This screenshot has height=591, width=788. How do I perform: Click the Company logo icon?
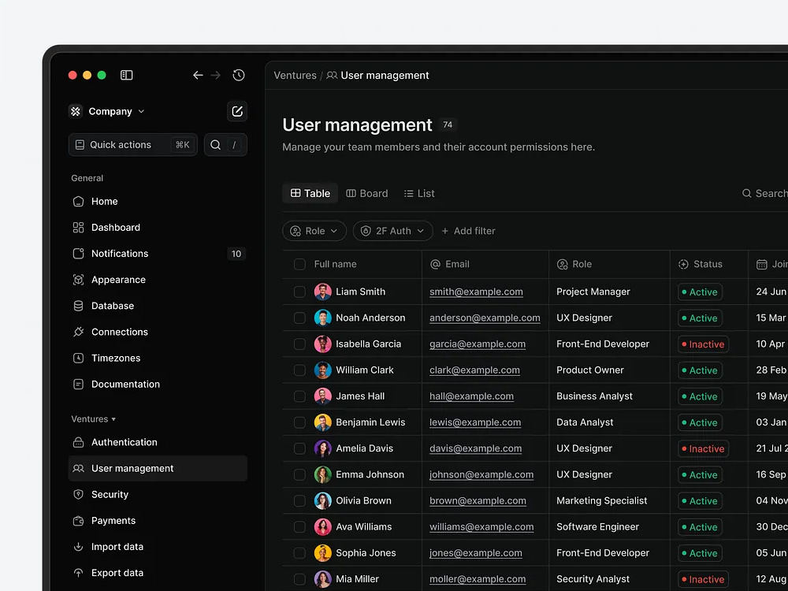pyautogui.click(x=76, y=111)
